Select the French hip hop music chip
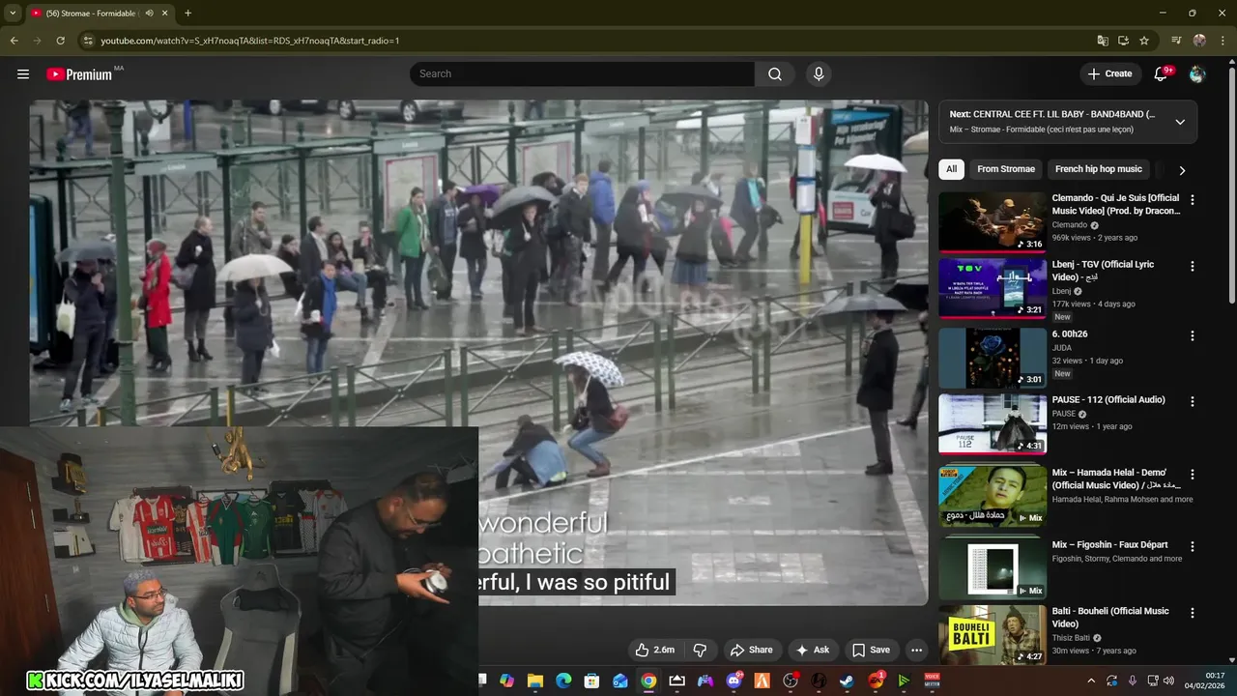1237x696 pixels. coord(1099,169)
